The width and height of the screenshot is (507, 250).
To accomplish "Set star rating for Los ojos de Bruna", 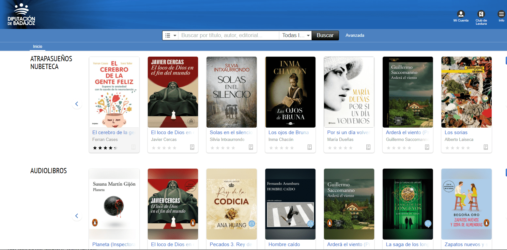I will [x=281, y=148].
